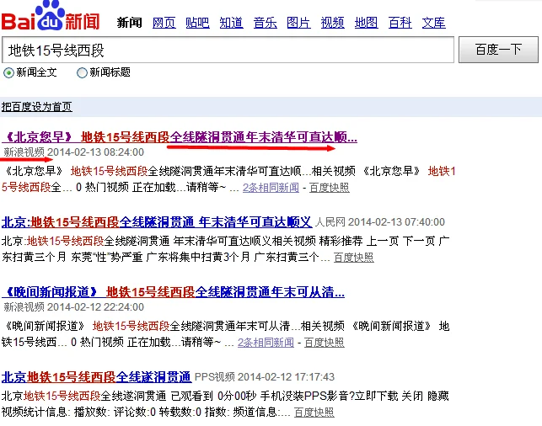Open 百度快照 for the 人民网 result
Screen dimensions: 542x426
354,257
